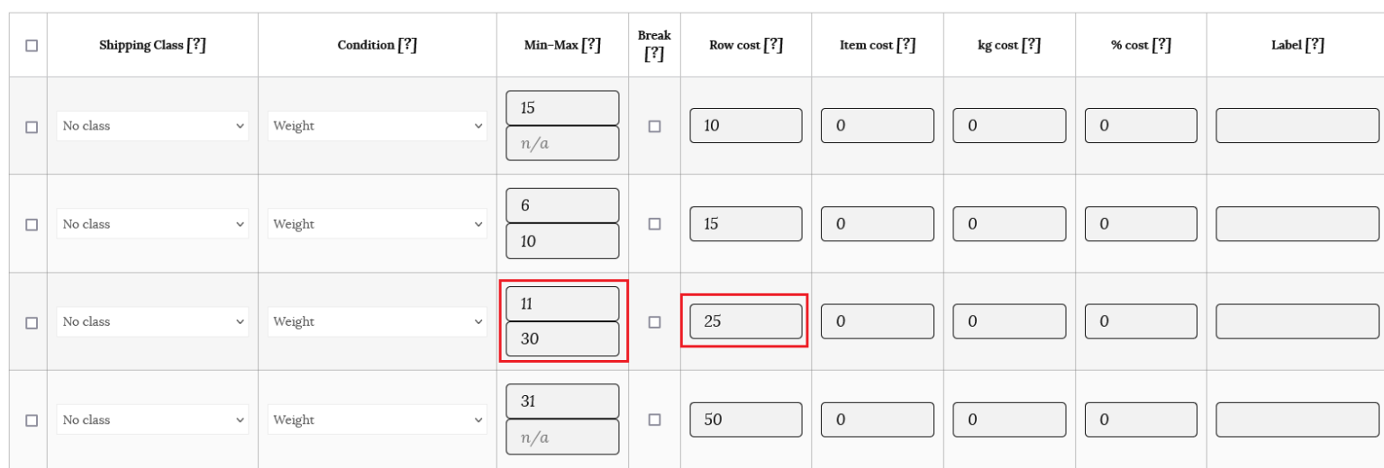Open the kg cost help [?] icon

pos(1032,45)
